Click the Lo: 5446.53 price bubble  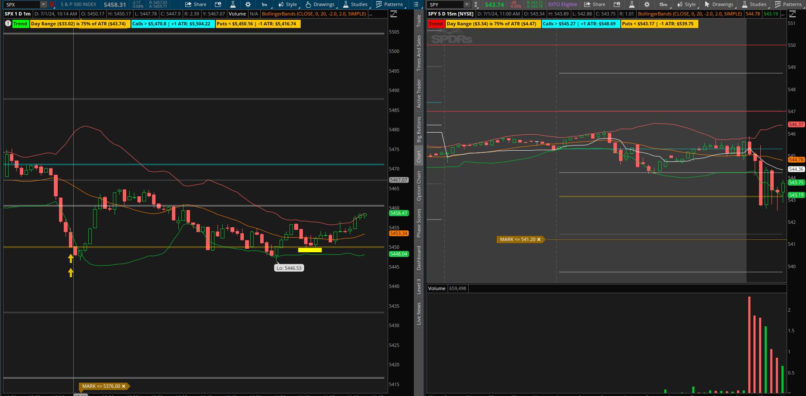[289, 268]
